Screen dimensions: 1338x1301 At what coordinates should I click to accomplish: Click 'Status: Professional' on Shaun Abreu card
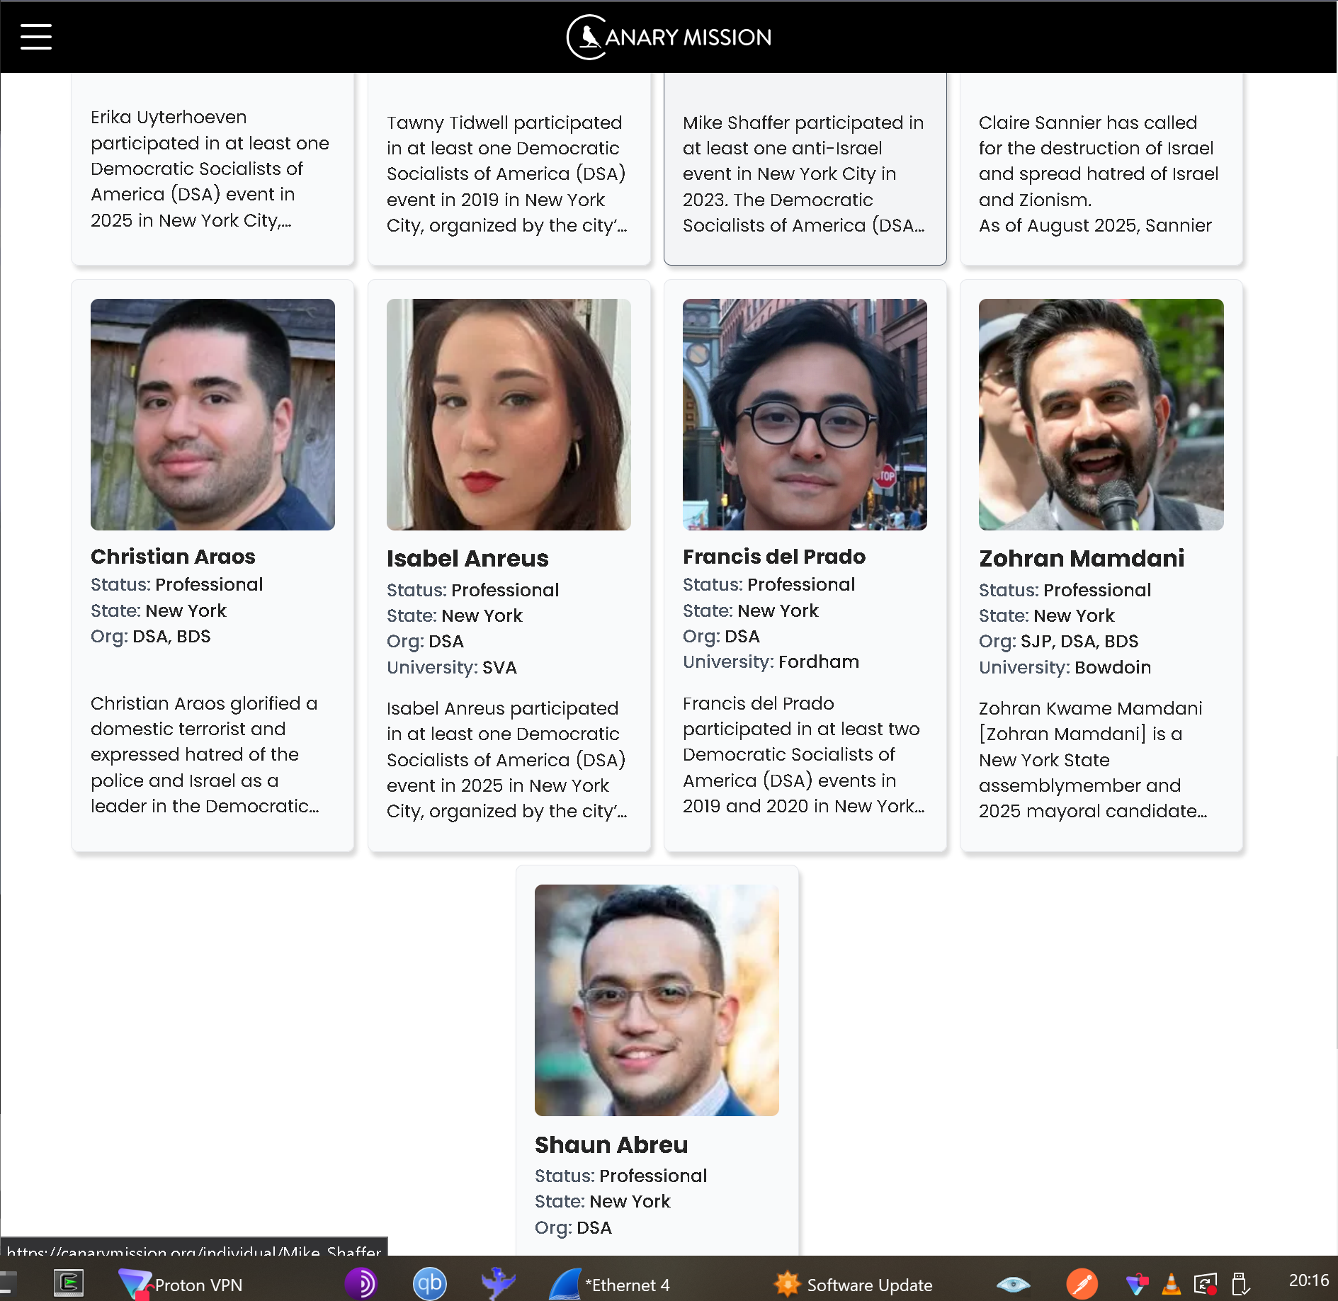[x=620, y=1176]
